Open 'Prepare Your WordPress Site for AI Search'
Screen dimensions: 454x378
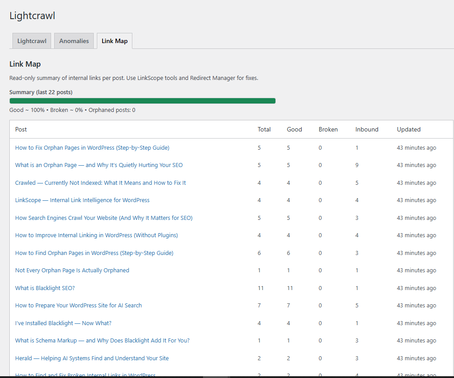pos(78,305)
